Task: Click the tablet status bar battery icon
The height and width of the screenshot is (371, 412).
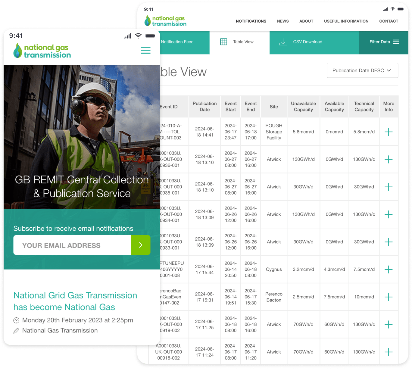Action: pyautogui.click(x=401, y=9)
